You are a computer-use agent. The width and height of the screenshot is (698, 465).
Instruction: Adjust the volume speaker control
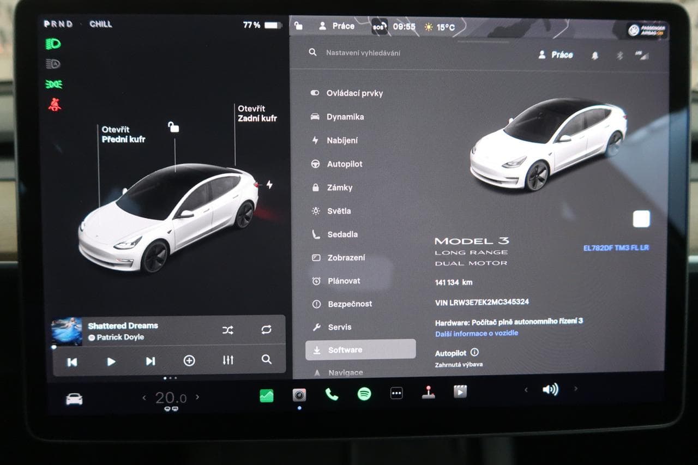click(551, 390)
